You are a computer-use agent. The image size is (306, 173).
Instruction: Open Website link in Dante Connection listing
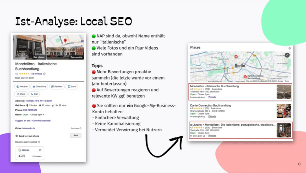pos(212,116)
